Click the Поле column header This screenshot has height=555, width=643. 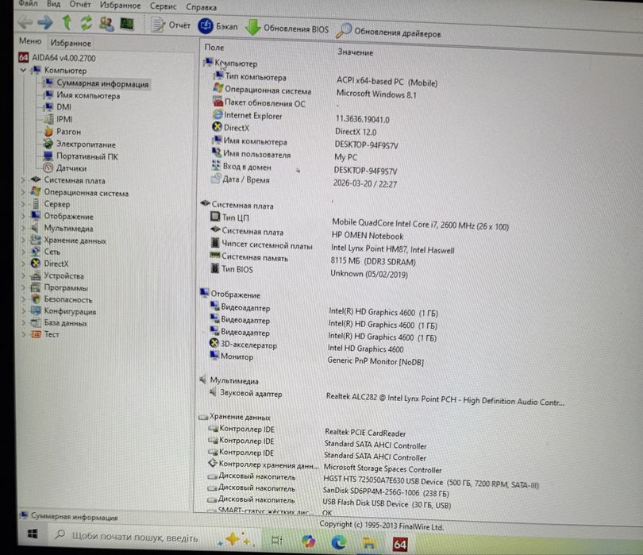coord(214,47)
